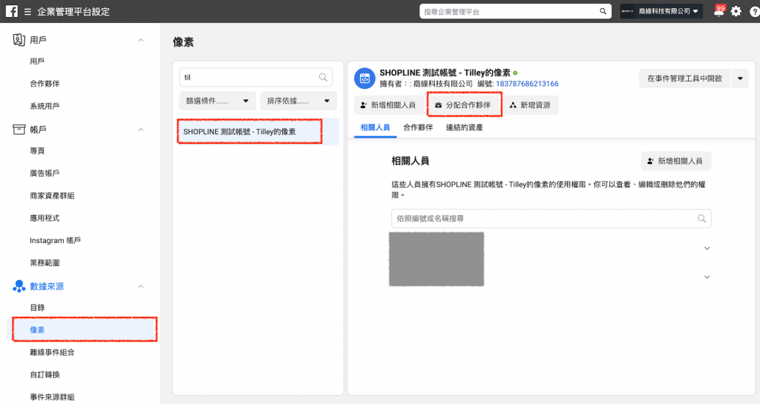Open Instagram 帳戶 in the sidebar
This screenshot has width=760, height=404.
coord(55,240)
